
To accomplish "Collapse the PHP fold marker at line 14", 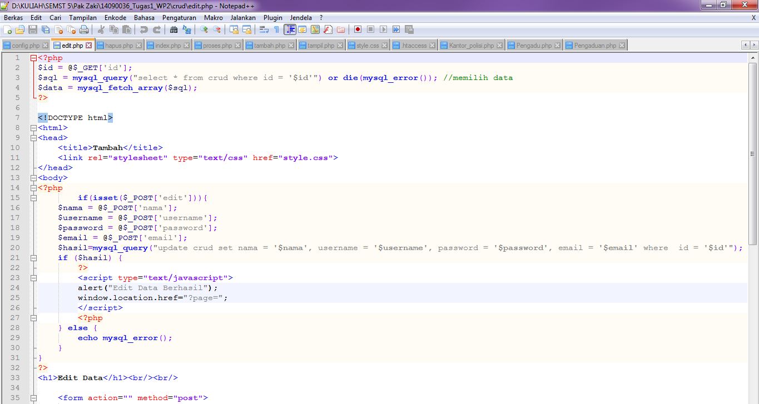I will tap(33, 188).
